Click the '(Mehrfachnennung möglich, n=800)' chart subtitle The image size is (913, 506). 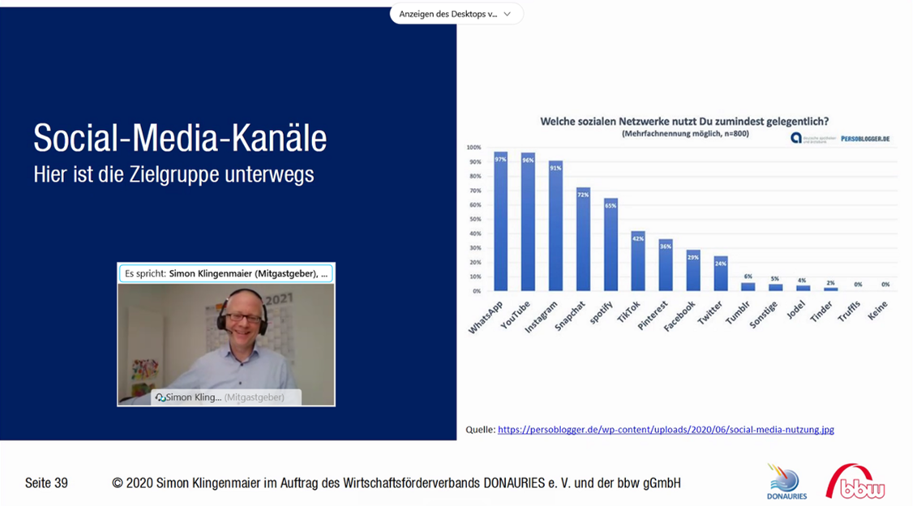[x=684, y=134]
